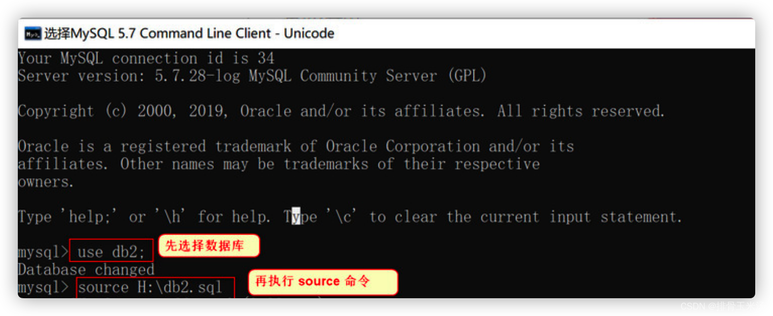The height and width of the screenshot is (316, 773).
Task: Click the window title "MySQL 5.7 Command Line Client - Unicode"
Action: click(x=189, y=34)
